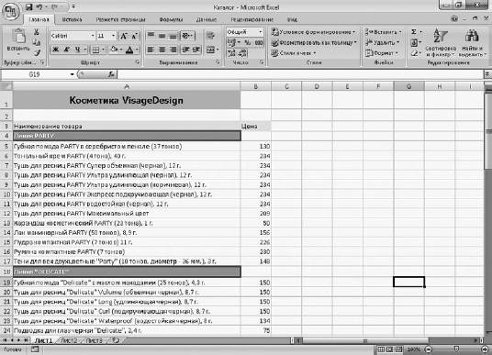
Task: Toggle wrap text in the alignment group
Action: coord(210,36)
